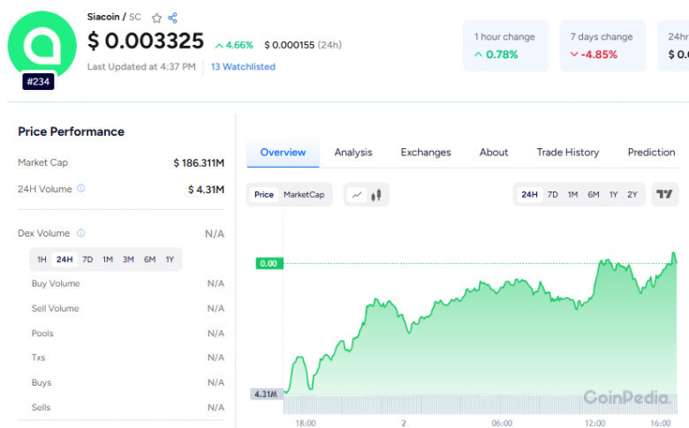Click the $ 186.311M market cap value

tap(199, 163)
